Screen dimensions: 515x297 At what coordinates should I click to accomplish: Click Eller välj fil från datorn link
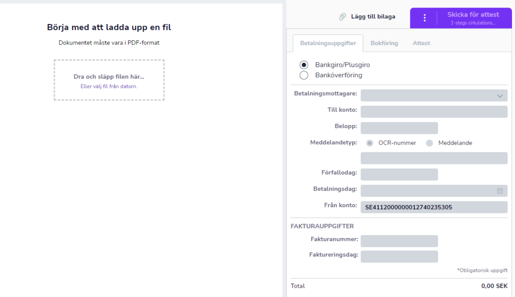coord(109,86)
